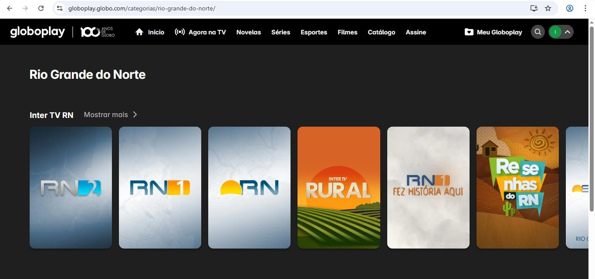This screenshot has width=595, height=279.
Task: Open site information icon in address bar
Action: click(60, 8)
